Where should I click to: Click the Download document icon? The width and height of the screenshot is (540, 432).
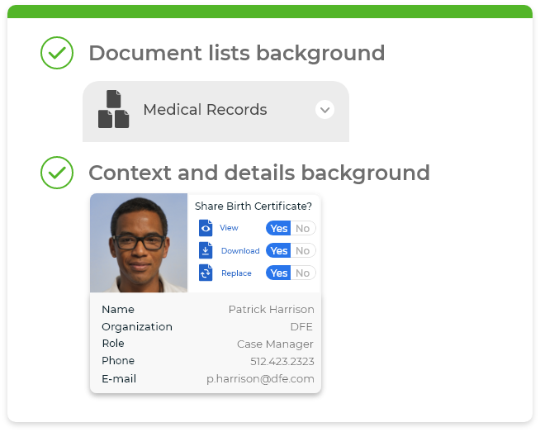(x=206, y=250)
